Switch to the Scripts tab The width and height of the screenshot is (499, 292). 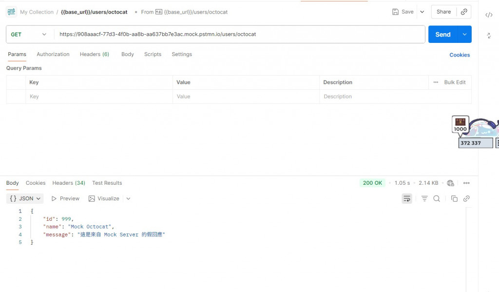click(153, 54)
